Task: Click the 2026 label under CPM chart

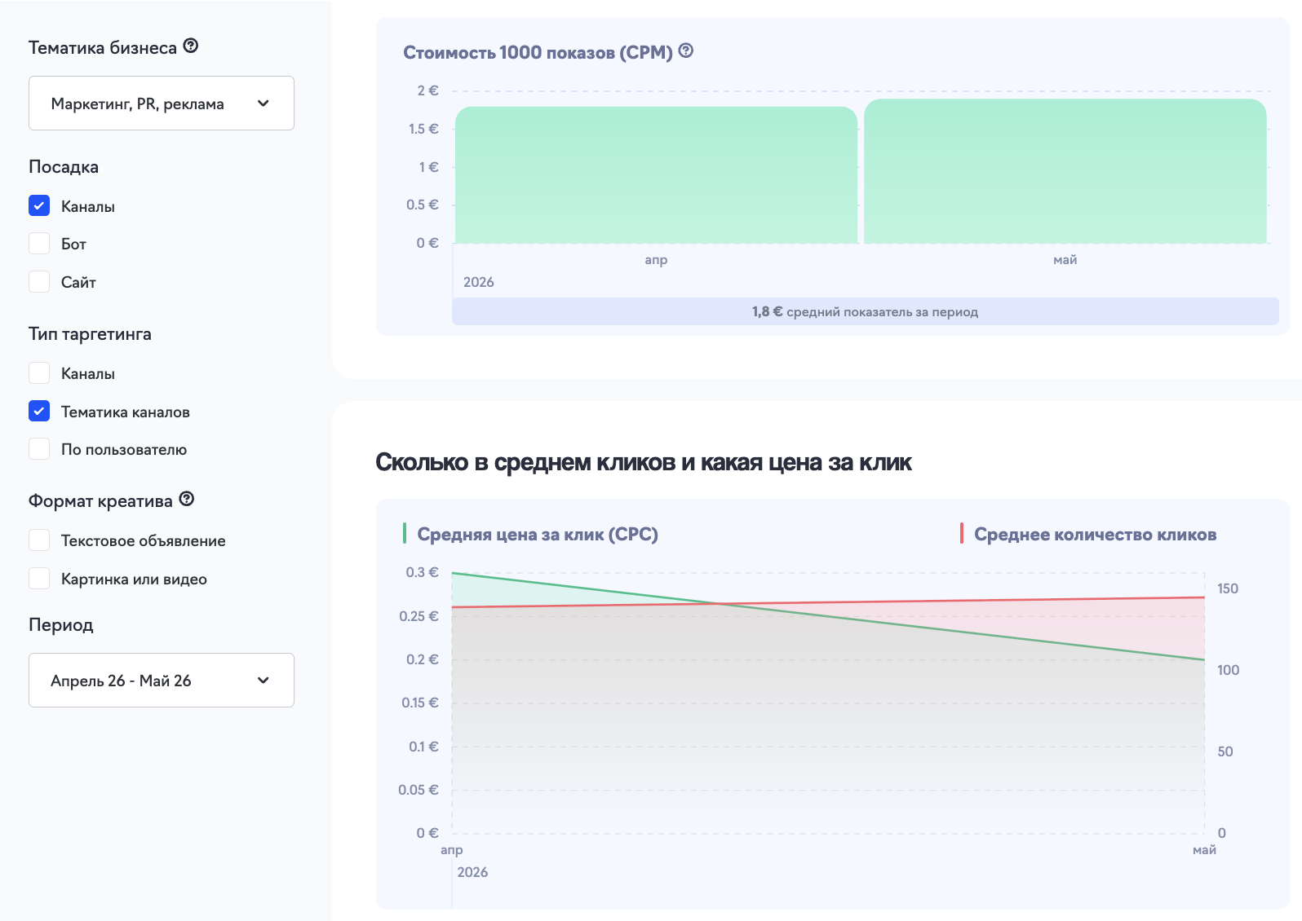Action: tap(479, 282)
